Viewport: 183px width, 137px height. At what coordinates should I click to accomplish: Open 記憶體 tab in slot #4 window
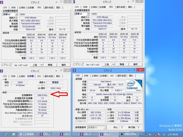pos(102,7)
